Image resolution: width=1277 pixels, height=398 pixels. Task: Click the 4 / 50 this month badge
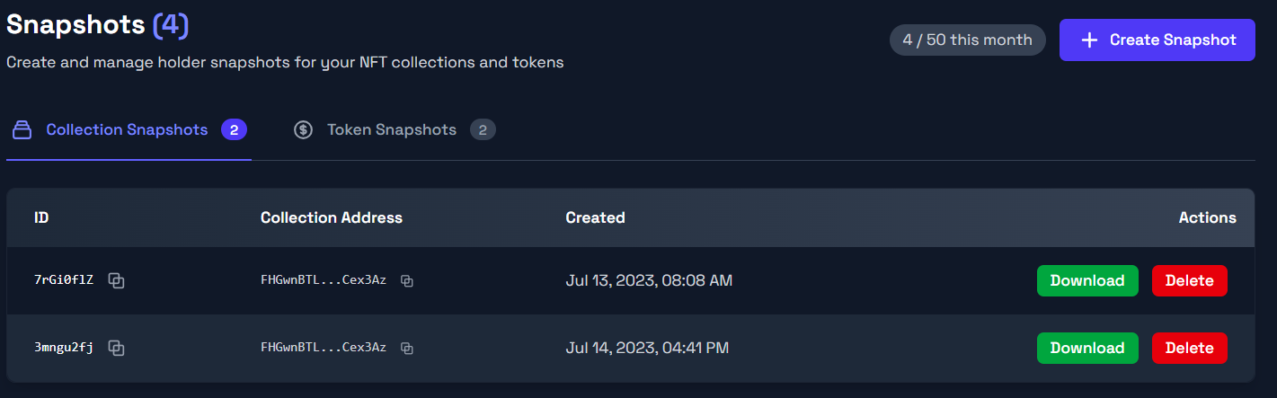(x=967, y=40)
